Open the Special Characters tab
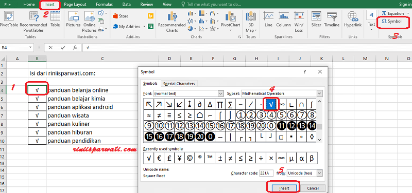The height and width of the screenshot is (193, 412). 179,84
